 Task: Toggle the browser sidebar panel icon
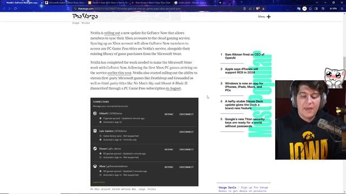tap(316, 9)
